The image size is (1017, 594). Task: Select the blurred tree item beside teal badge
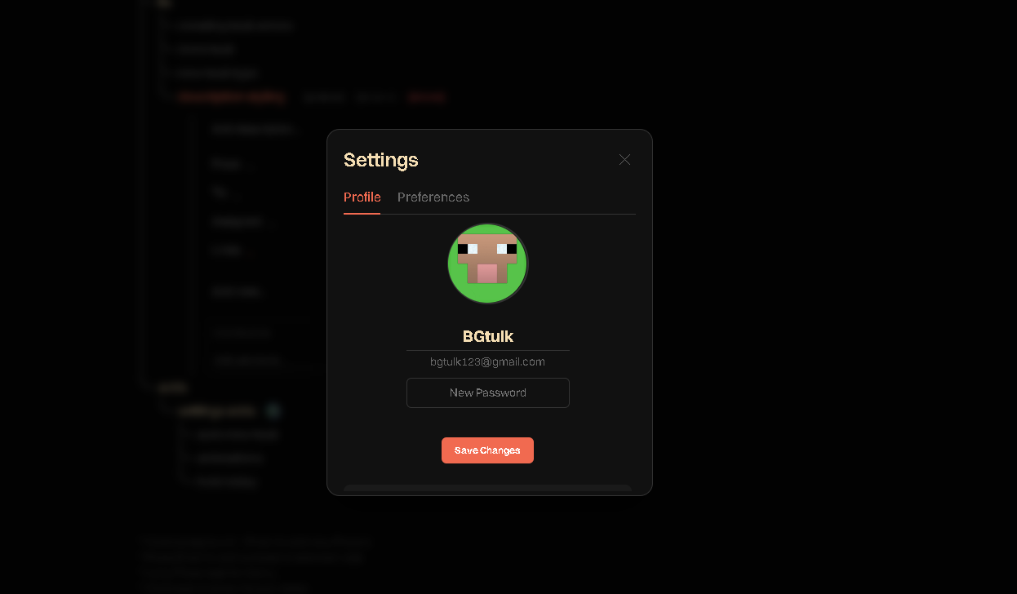pyautogui.click(x=218, y=410)
